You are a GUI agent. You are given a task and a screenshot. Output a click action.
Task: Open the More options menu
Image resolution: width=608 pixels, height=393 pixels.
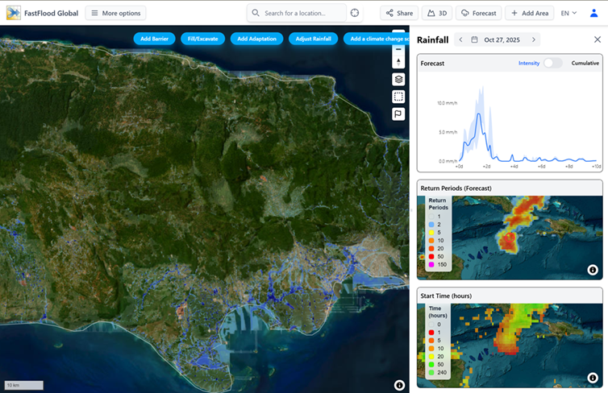tap(115, 13)
